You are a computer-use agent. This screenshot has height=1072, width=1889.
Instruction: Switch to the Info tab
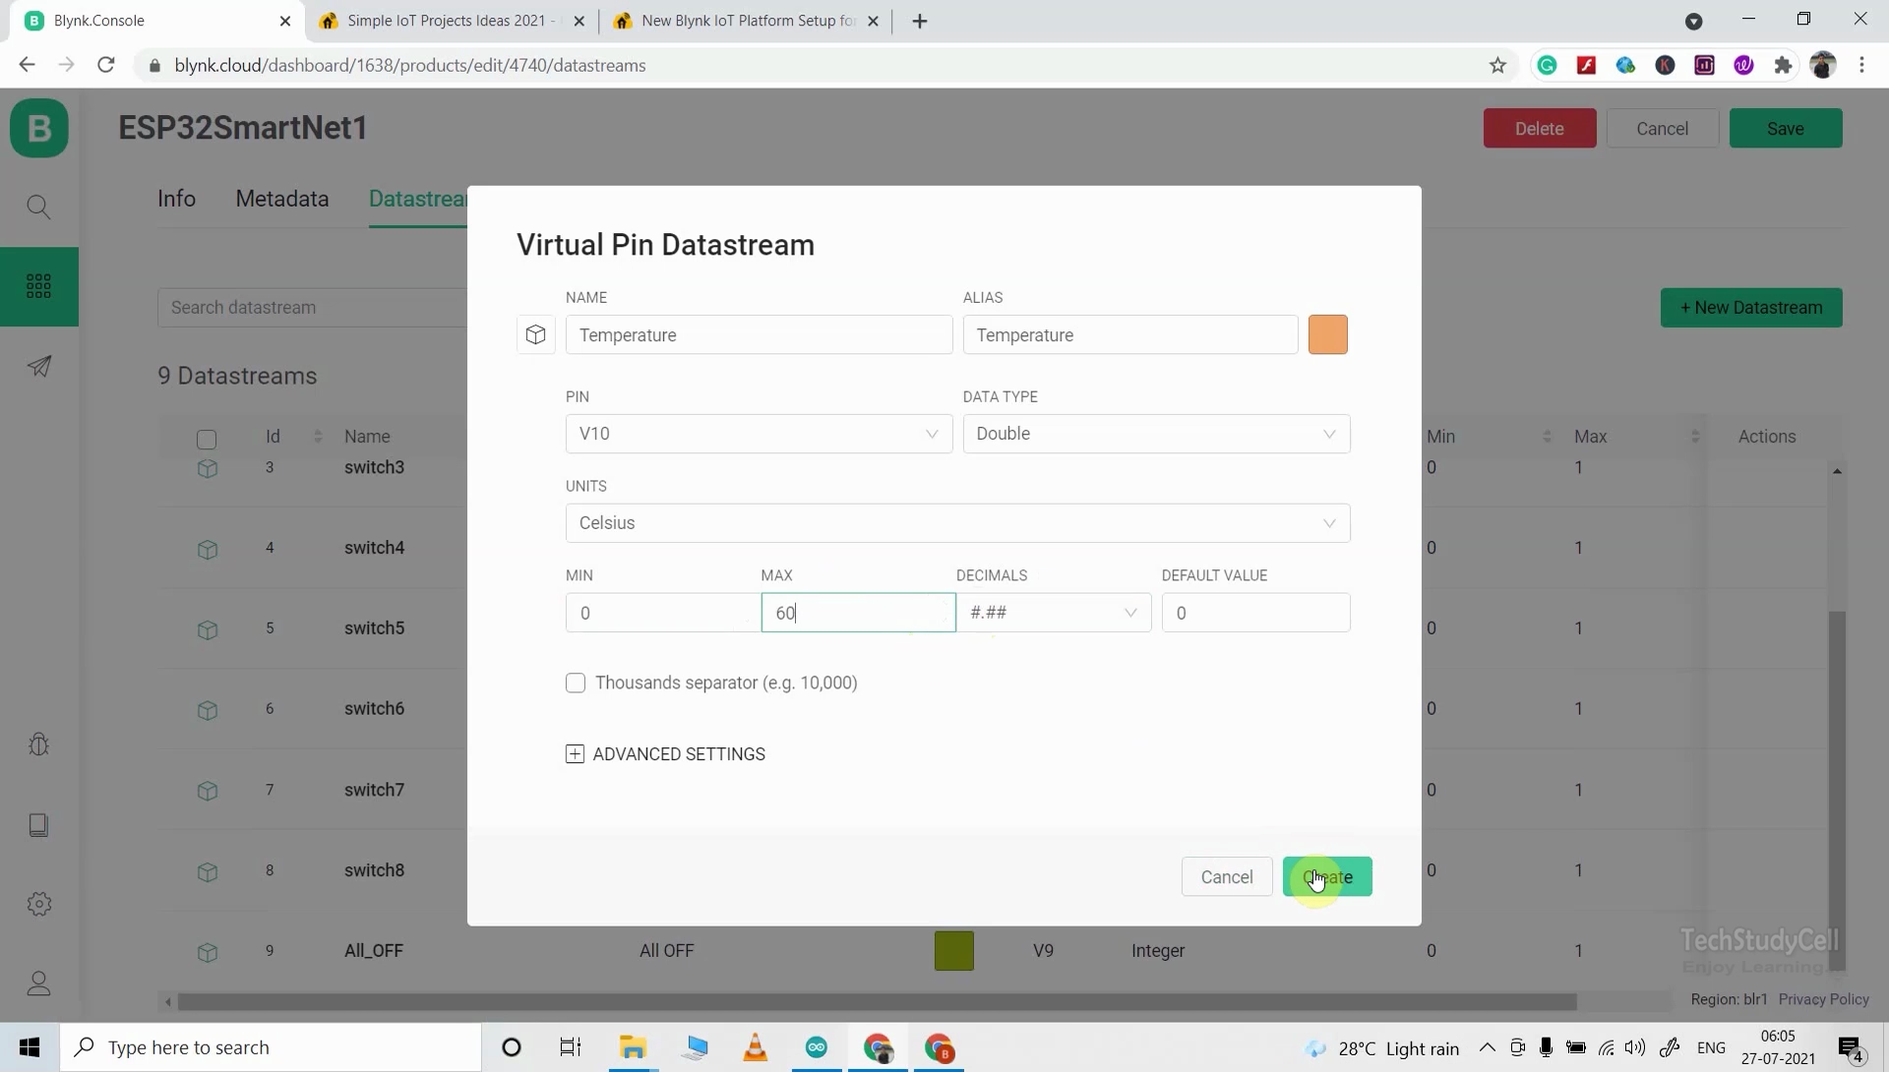coord(176,199)
